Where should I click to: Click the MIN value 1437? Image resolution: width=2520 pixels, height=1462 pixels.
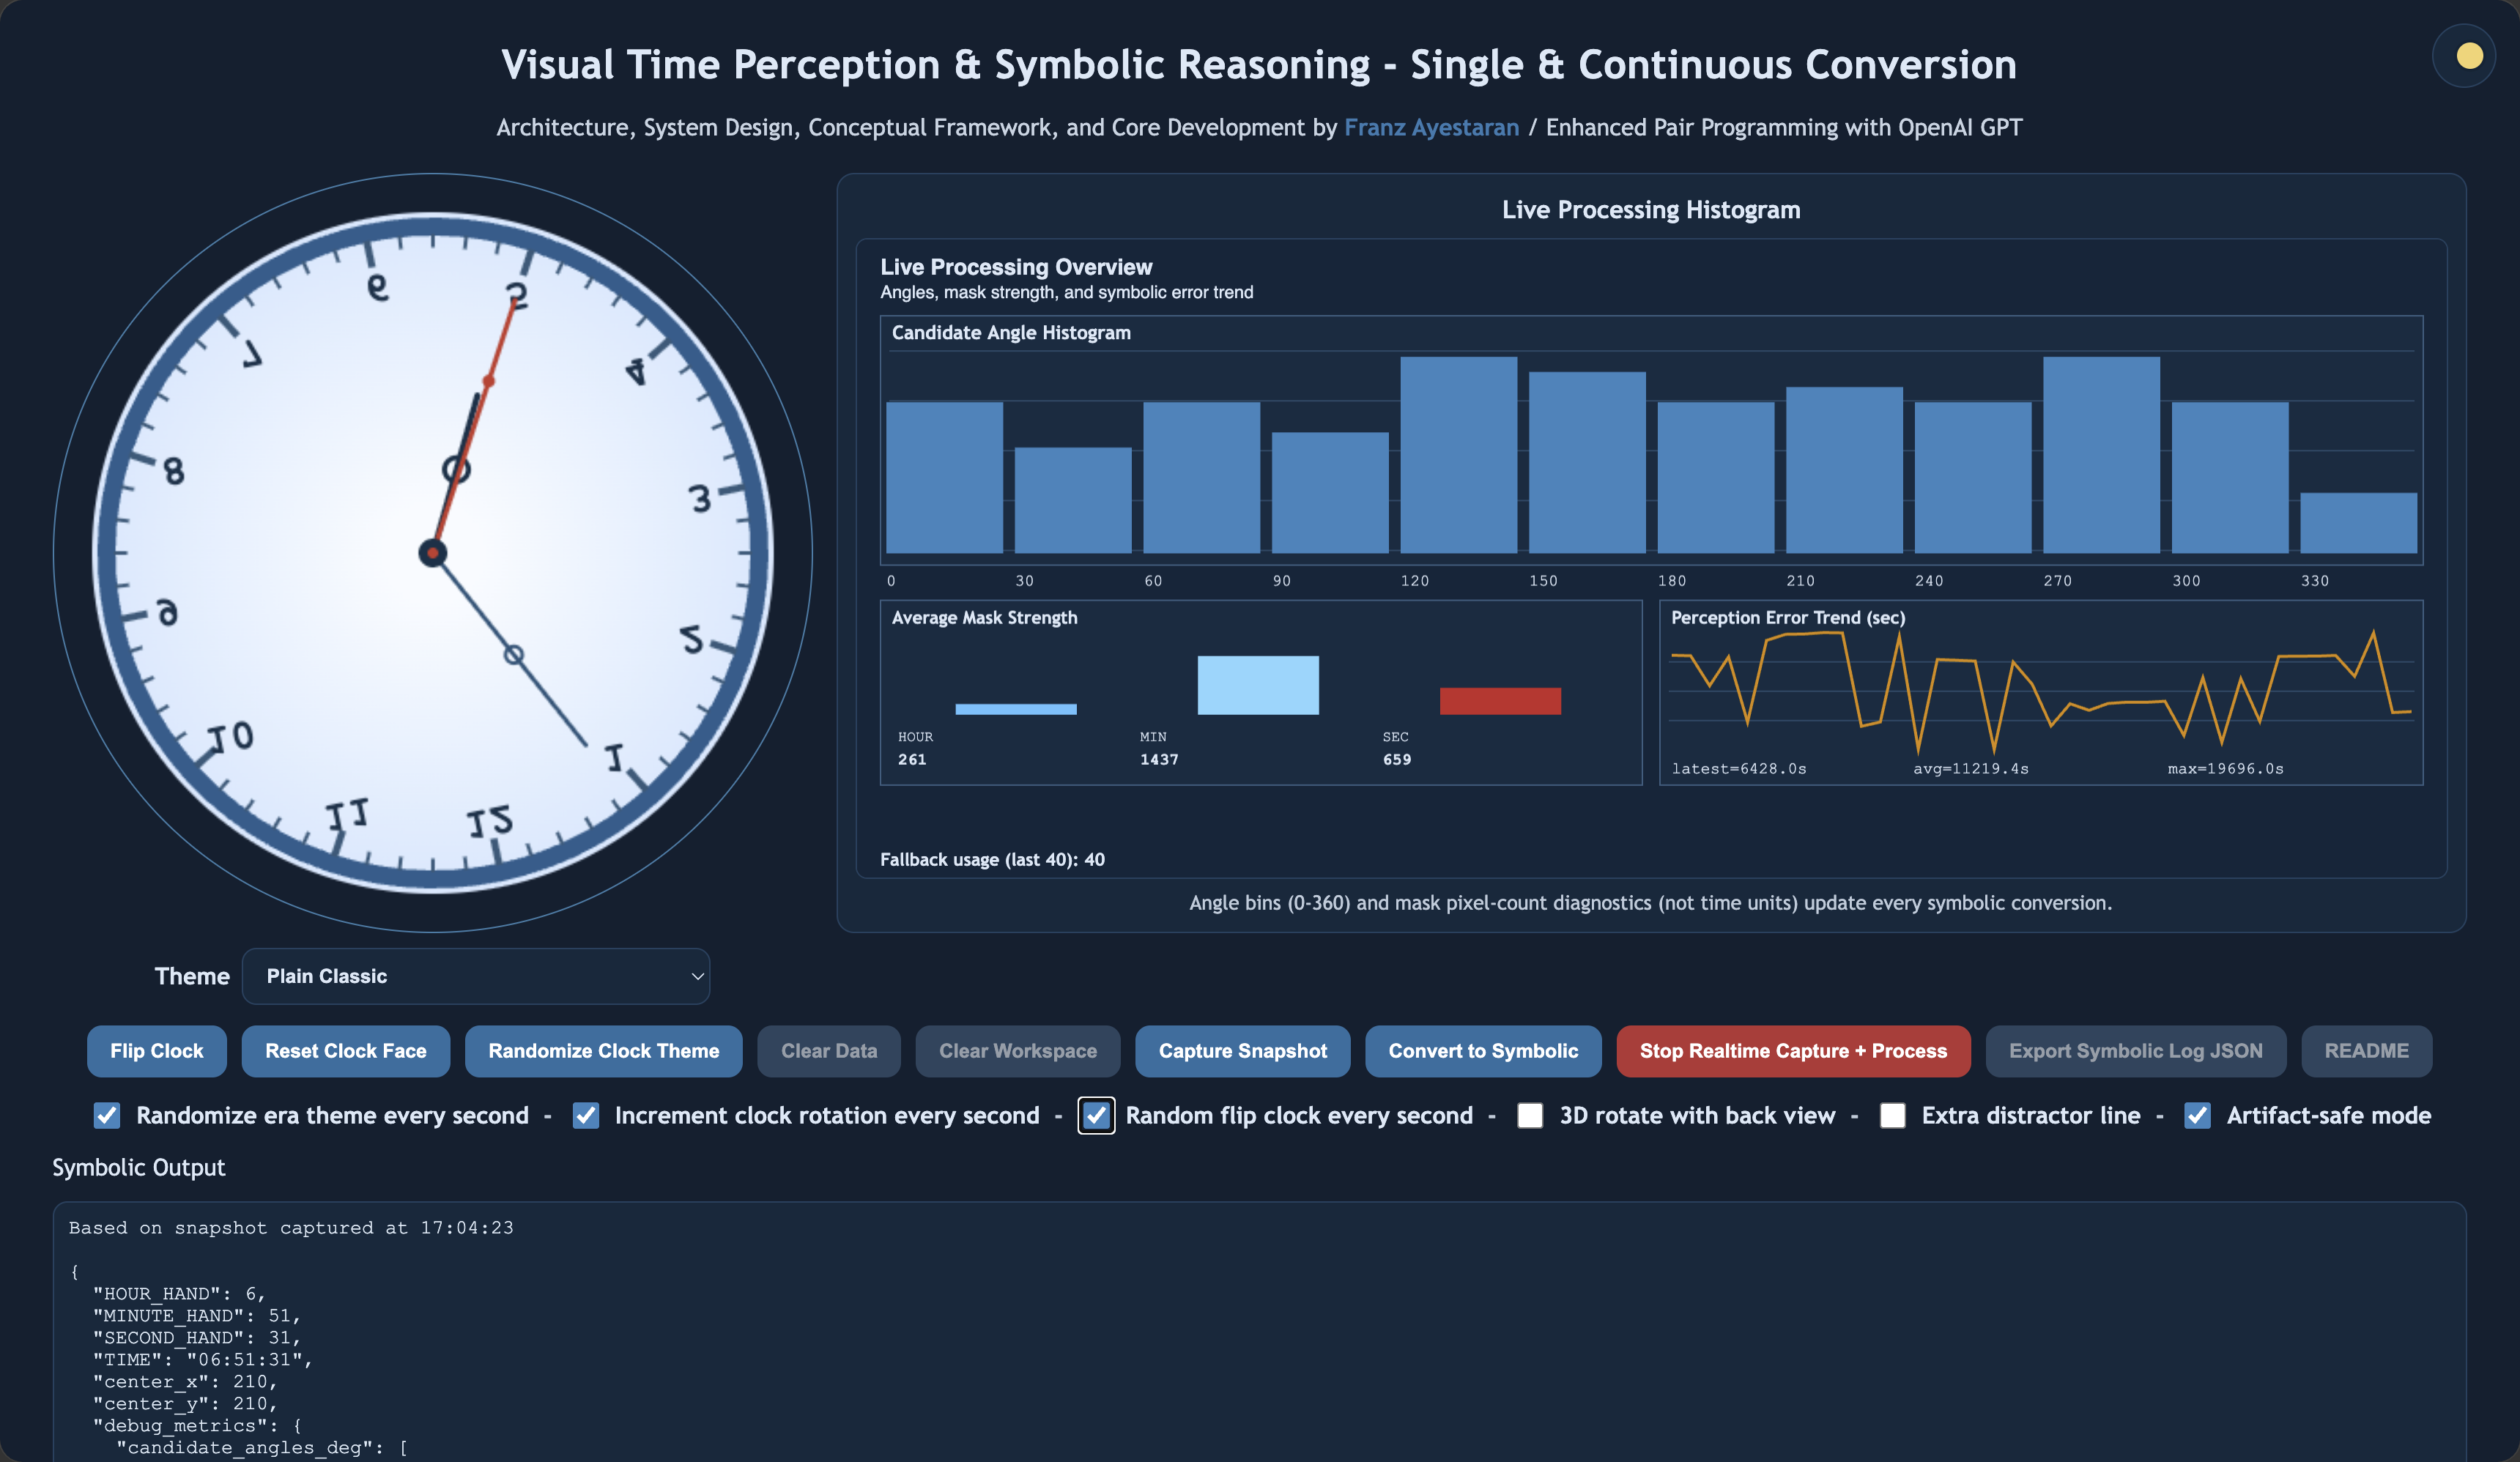coord(1159,760)
